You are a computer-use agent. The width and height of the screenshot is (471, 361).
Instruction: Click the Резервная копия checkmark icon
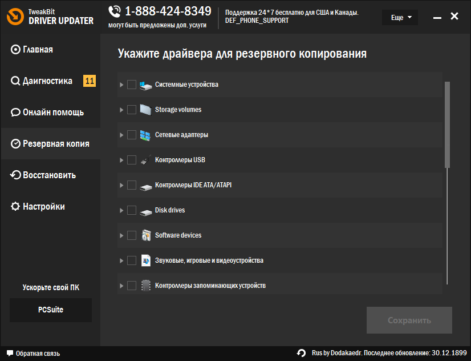(15, 144)
